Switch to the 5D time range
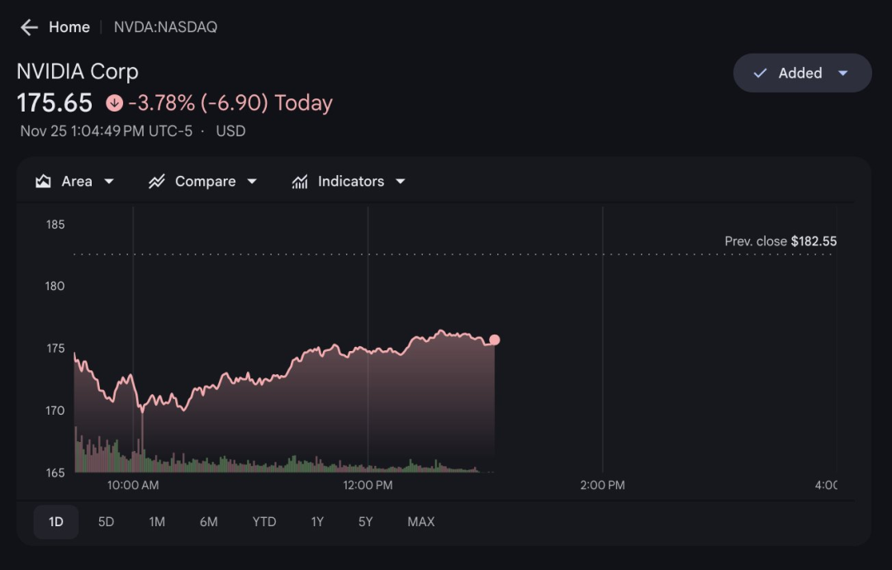 pyautogui.click(x=106, y=522)
